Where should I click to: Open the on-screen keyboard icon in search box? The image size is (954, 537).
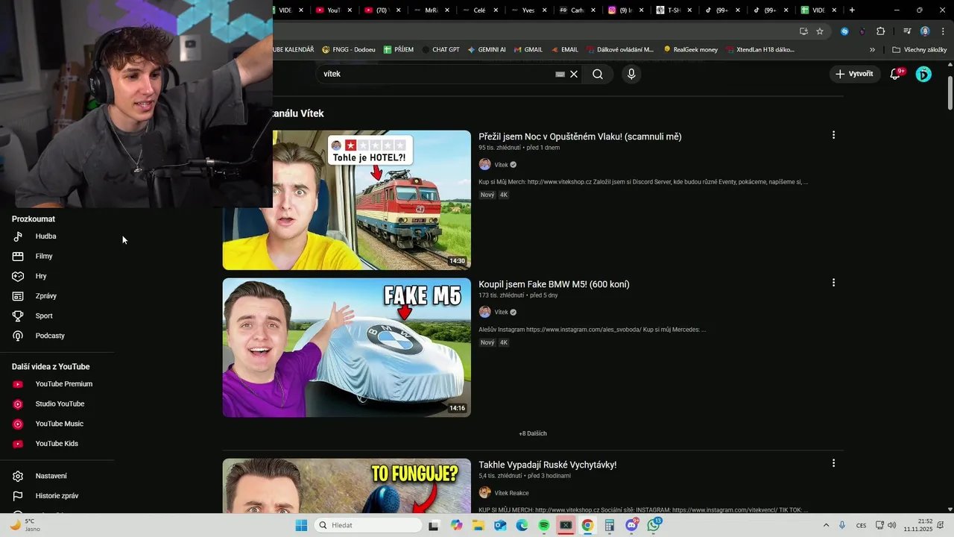coord(560,75)
